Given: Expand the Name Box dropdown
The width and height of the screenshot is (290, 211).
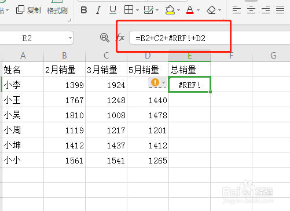Looking at the screenshot, I should (x=70, y=38).
